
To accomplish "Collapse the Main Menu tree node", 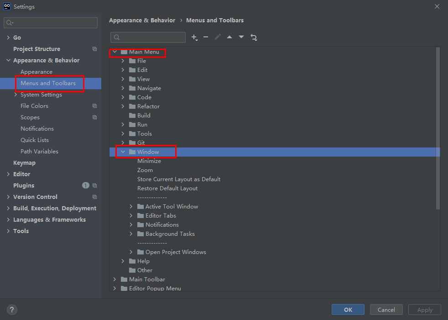I will pyautogui.click(x=115, y=52).
